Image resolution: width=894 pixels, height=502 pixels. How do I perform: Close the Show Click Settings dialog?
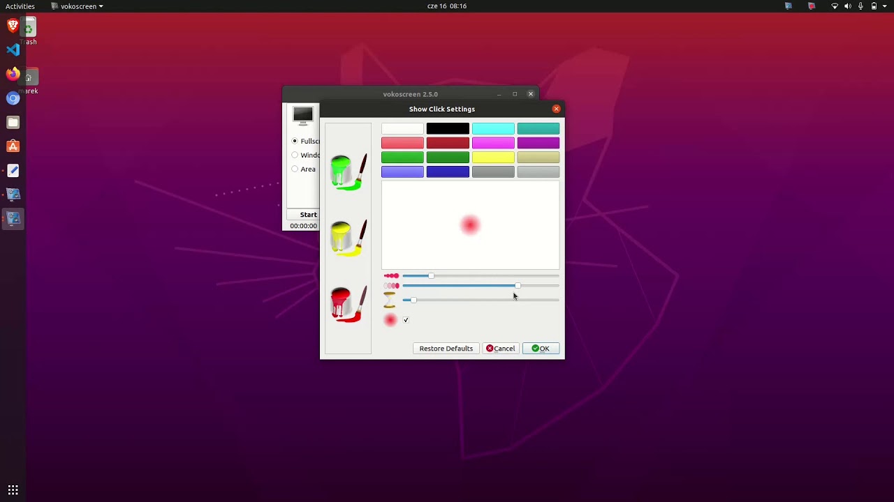(x=556, y=109)
